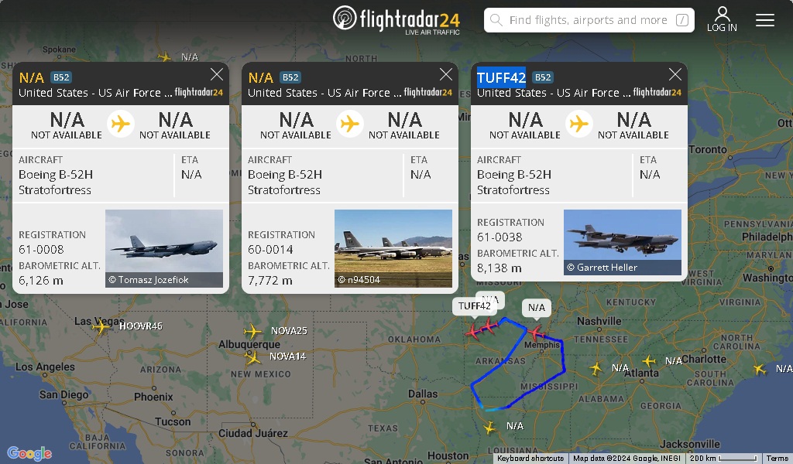Viewport: 793px width, 464px height.
Task: Click the Keyboard shortcuts link
Action: pyautogui.click(x=530, y=459)
